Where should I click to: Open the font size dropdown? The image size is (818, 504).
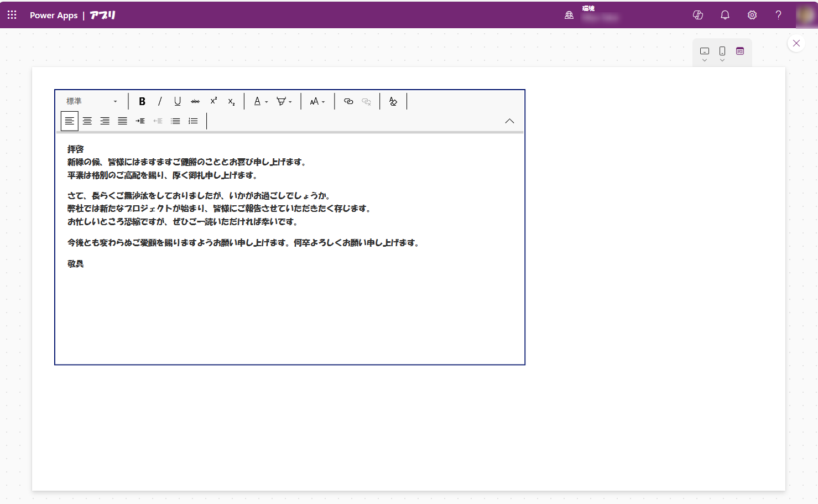[317, 101]
